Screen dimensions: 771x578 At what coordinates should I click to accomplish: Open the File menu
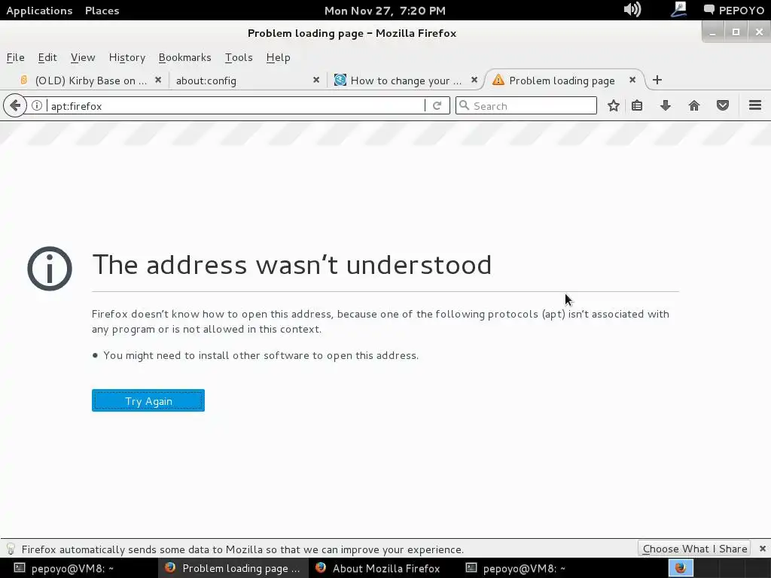(15, 57)
